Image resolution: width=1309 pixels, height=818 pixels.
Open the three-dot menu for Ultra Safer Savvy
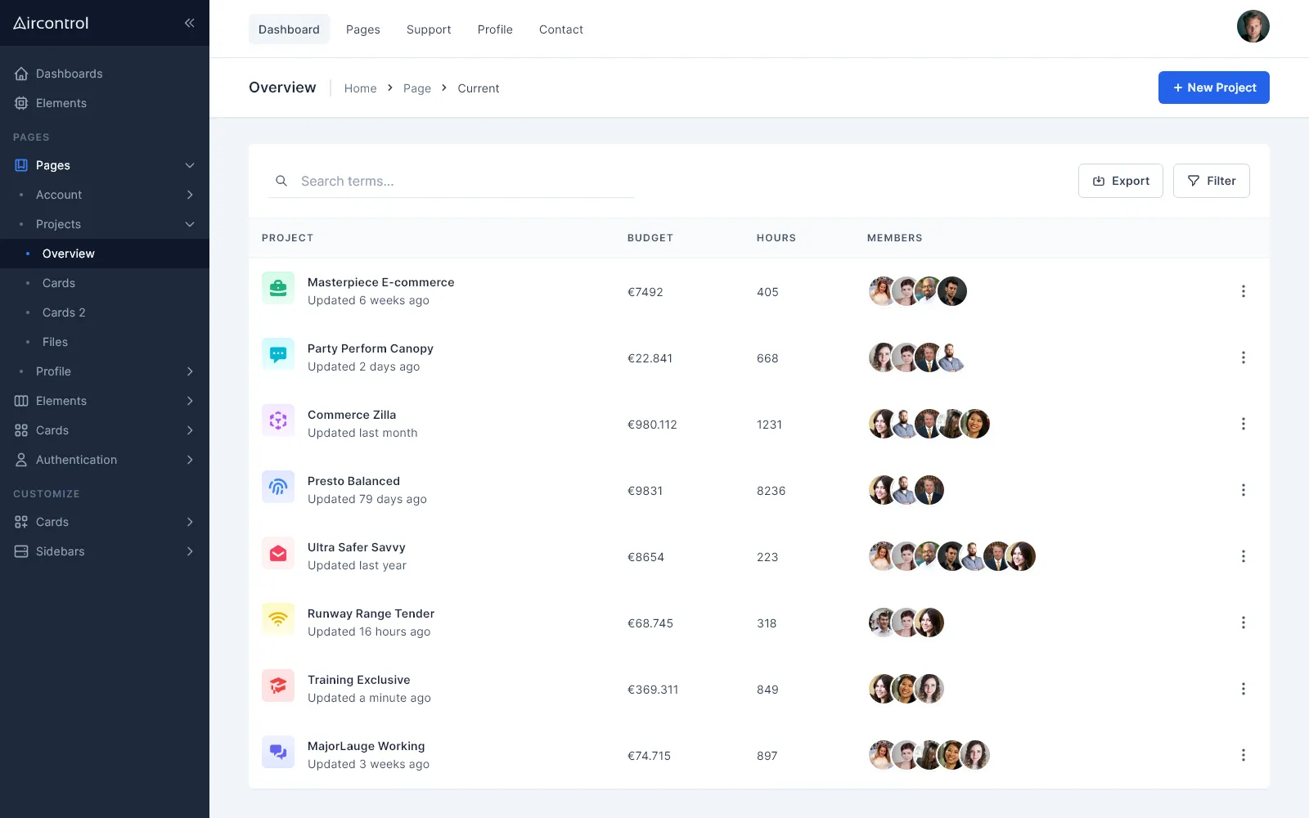click(1244, 556)
